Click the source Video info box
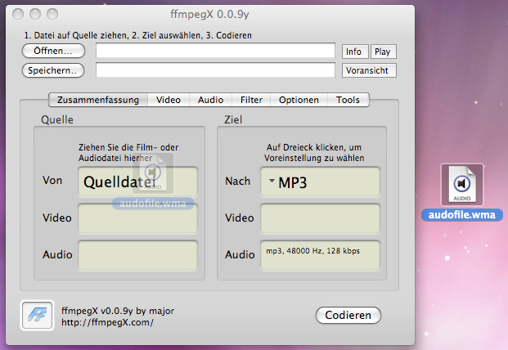This screenshot has width=508, height=350. coord(137,218)
